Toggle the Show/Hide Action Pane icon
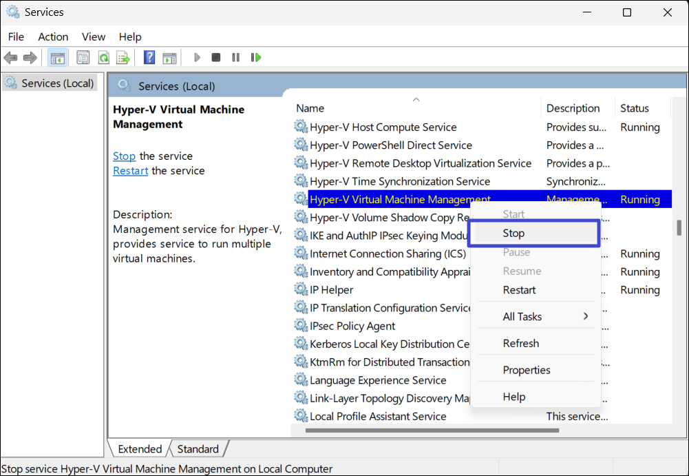 (169, 57)
